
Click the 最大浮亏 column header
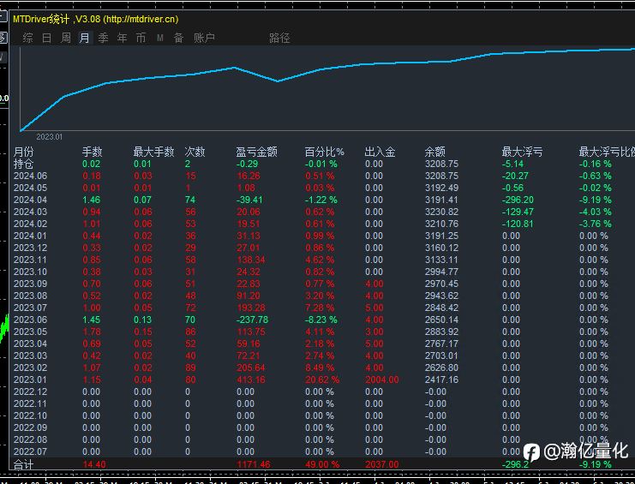tap(523, 152)
